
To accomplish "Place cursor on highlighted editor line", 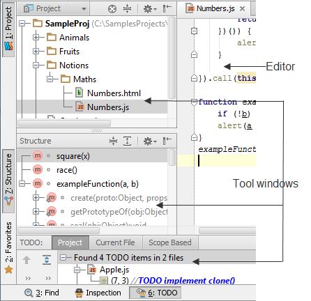I will [217, 161].
